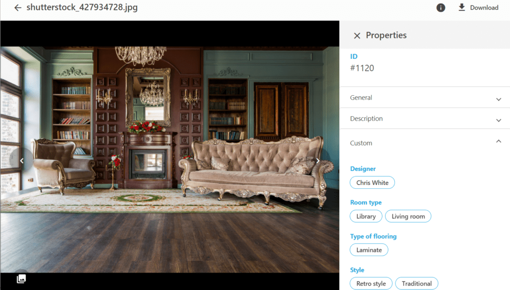Click the Download arrow icon
Image resolution: width=510 pixels, height=290 pixels.
[462, 7]
